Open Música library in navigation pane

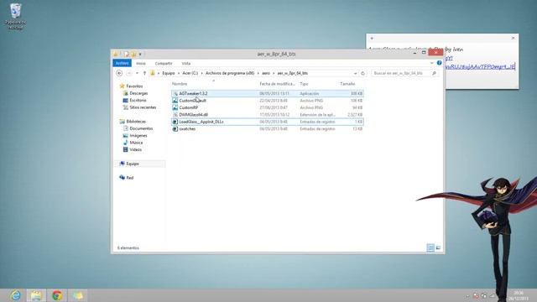(136, 143)
